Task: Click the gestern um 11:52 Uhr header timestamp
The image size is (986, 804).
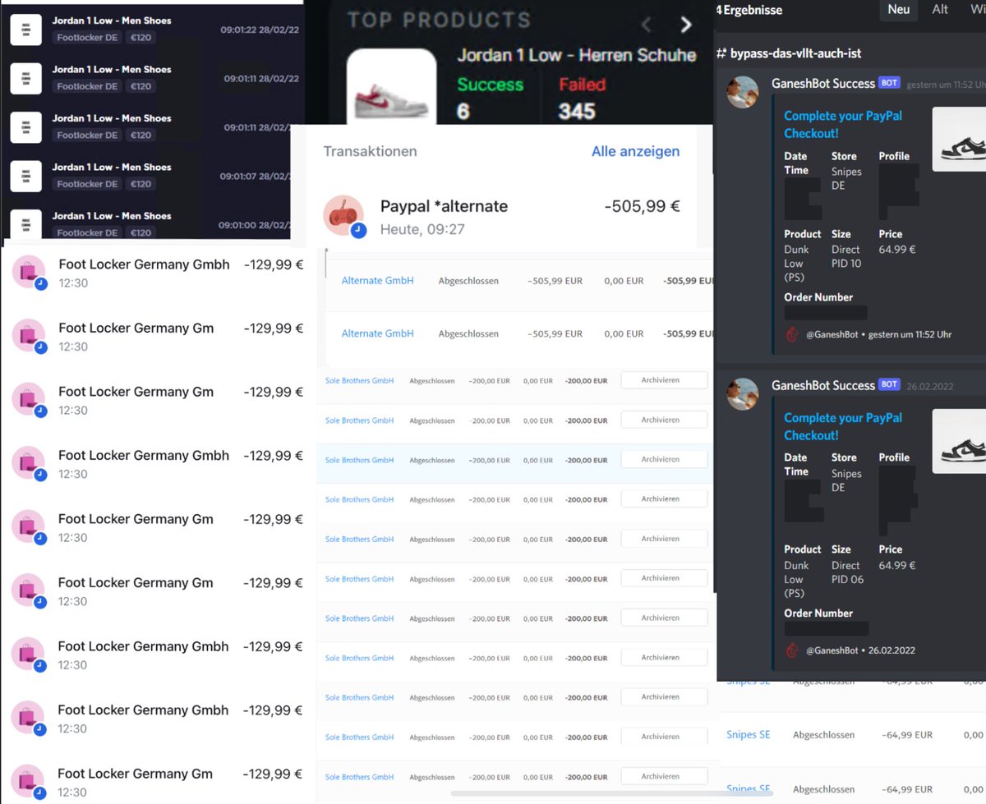Action: (x=946, y=84)
